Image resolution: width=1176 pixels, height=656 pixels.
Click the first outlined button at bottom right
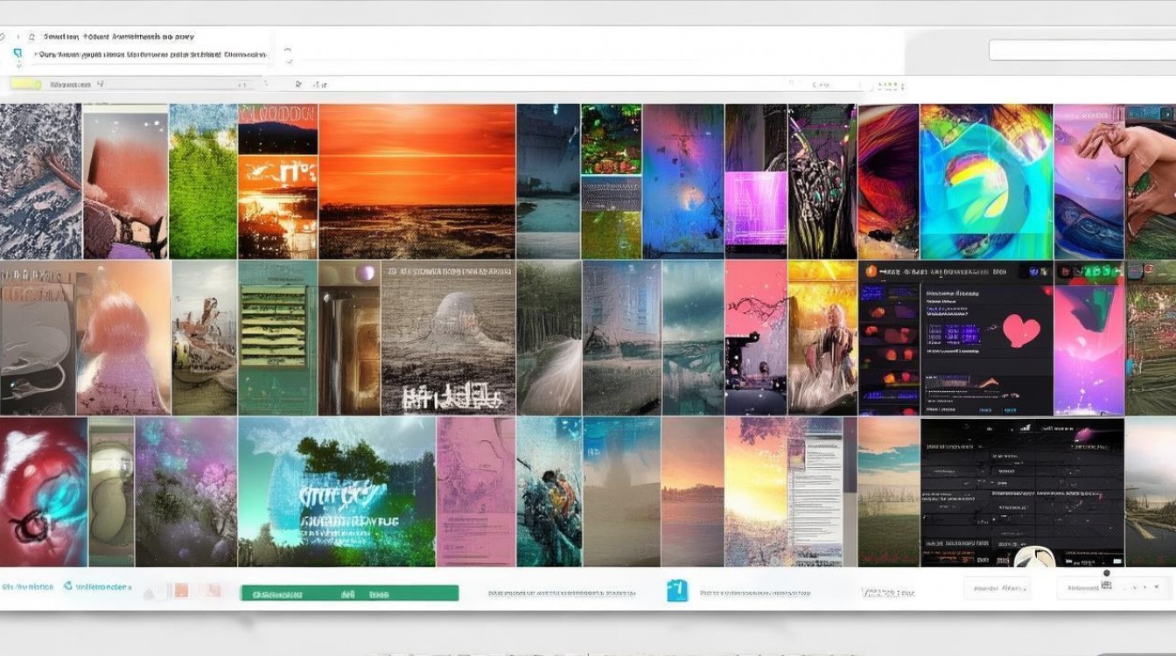click(997, 589)
